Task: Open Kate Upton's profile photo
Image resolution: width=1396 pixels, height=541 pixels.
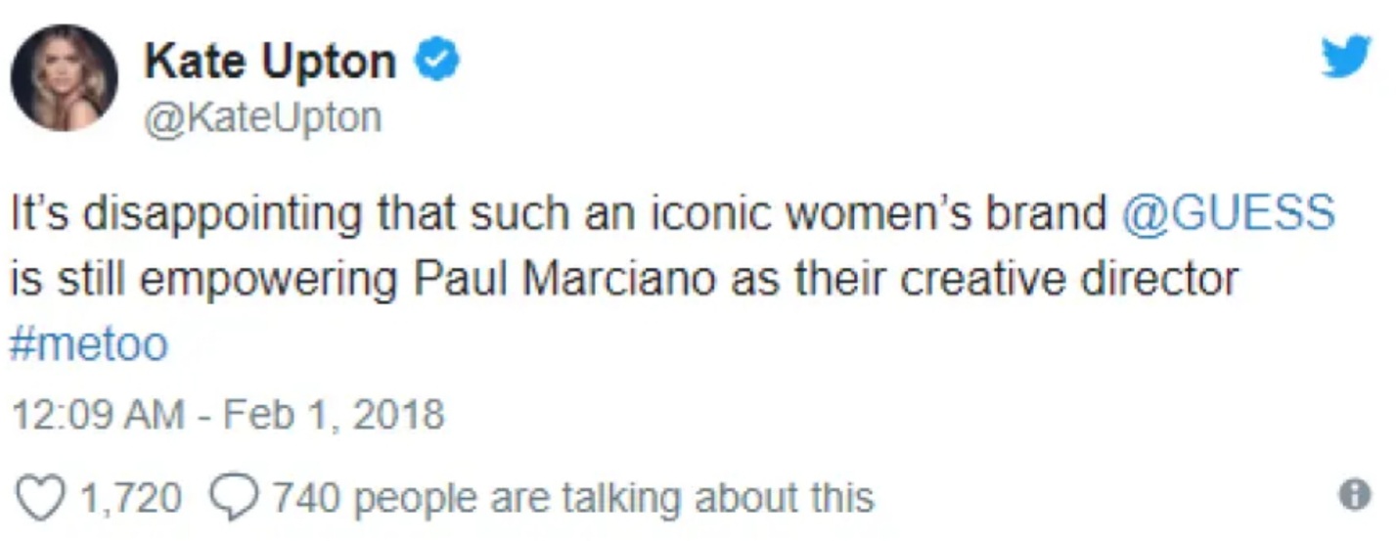Action: tap(64, 78)
